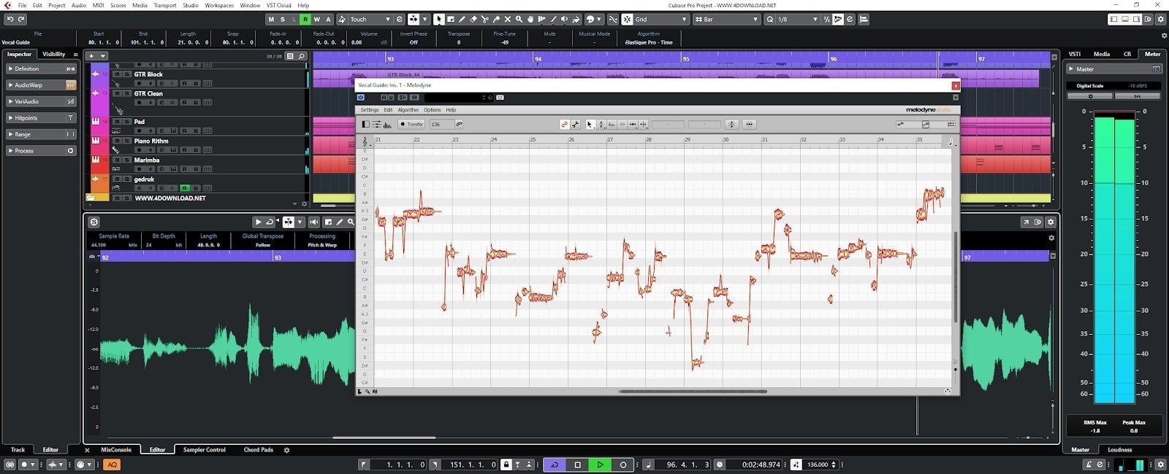This screenshot has width=1169, height=474.
Task: Expand the Hitpoints inspector section
Action: 41,118
